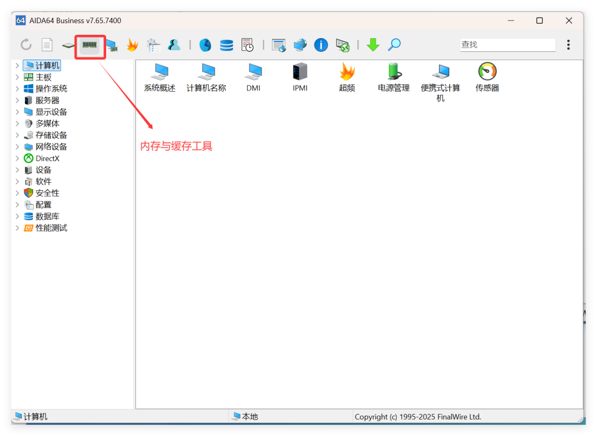Open the database manager toolbar icon
This screenshot has height=436, width=597.
[226, 45]
